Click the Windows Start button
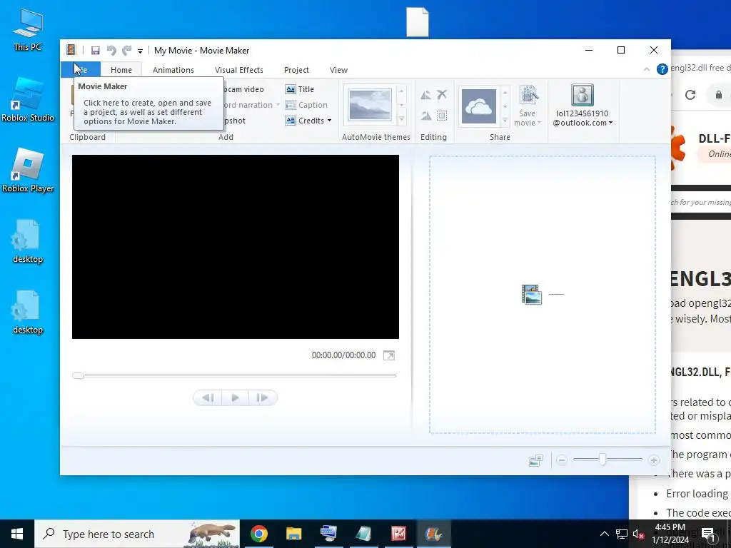Viewport: 731px width, 548px height. click(17, 534)
